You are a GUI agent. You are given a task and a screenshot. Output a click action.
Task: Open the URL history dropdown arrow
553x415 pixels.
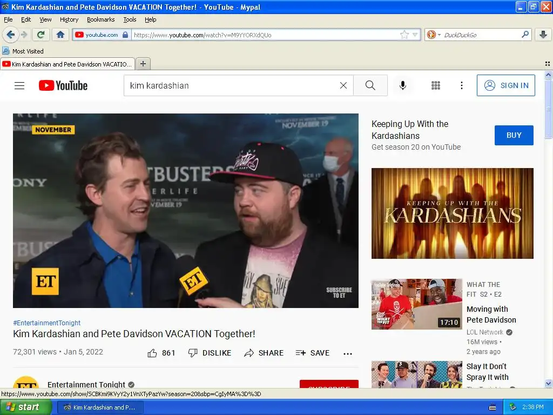click(415, 35)
